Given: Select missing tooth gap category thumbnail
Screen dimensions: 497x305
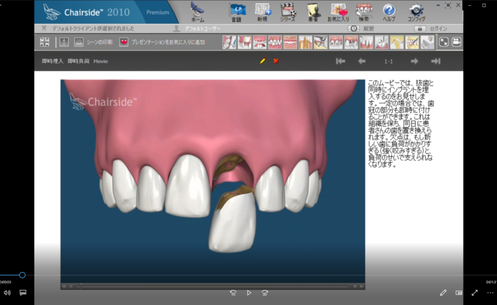Looking at the screenshot, I should click(x=245, y=42).
